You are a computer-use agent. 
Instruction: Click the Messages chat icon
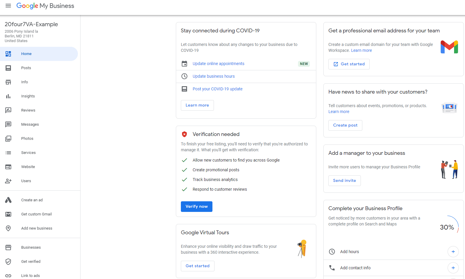click(x=8, y=124)
